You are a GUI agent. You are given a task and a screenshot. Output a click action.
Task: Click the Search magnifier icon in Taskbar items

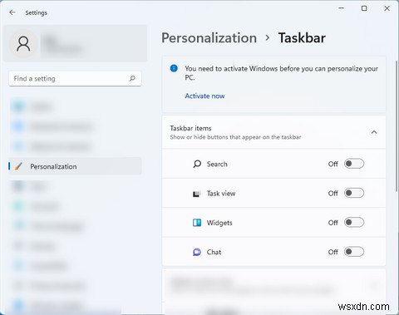click(x=197, y=164)
